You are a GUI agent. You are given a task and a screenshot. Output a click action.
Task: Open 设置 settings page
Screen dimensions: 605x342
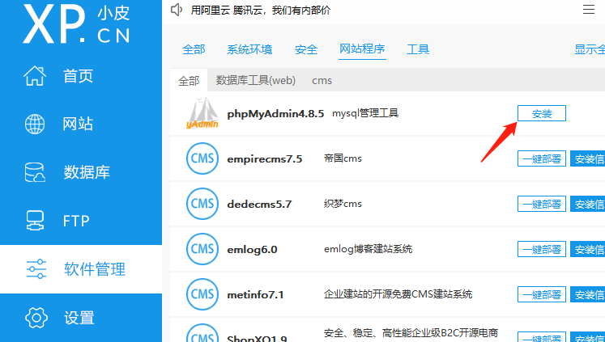coord(81,318)
